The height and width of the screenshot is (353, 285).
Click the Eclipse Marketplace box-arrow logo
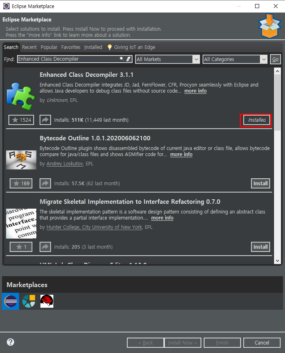tap(270, 25)
